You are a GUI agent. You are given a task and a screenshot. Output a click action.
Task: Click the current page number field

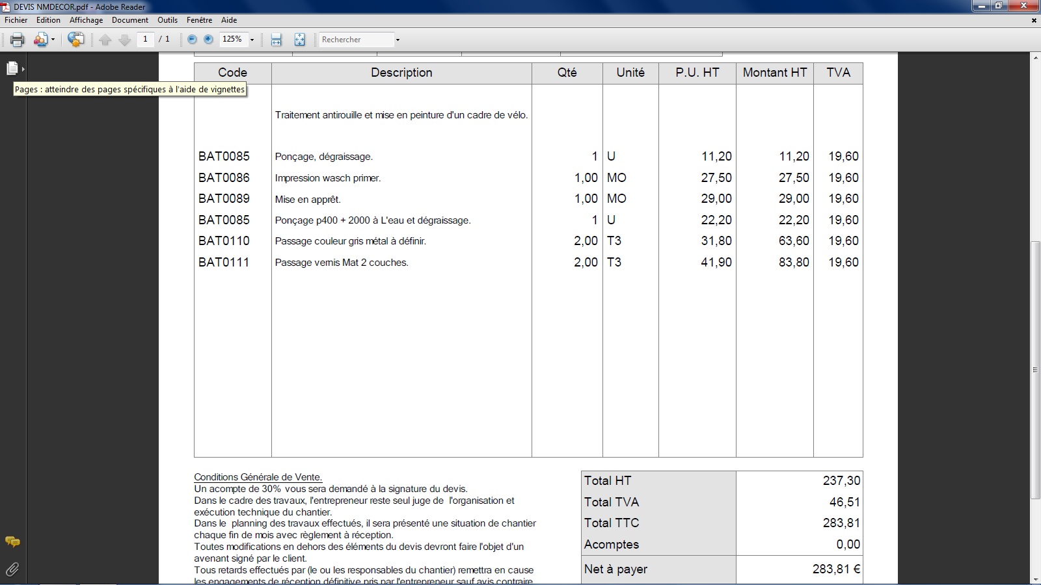(x=146, y=40)
